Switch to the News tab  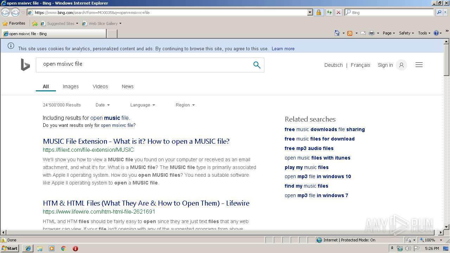pos(128,86)
